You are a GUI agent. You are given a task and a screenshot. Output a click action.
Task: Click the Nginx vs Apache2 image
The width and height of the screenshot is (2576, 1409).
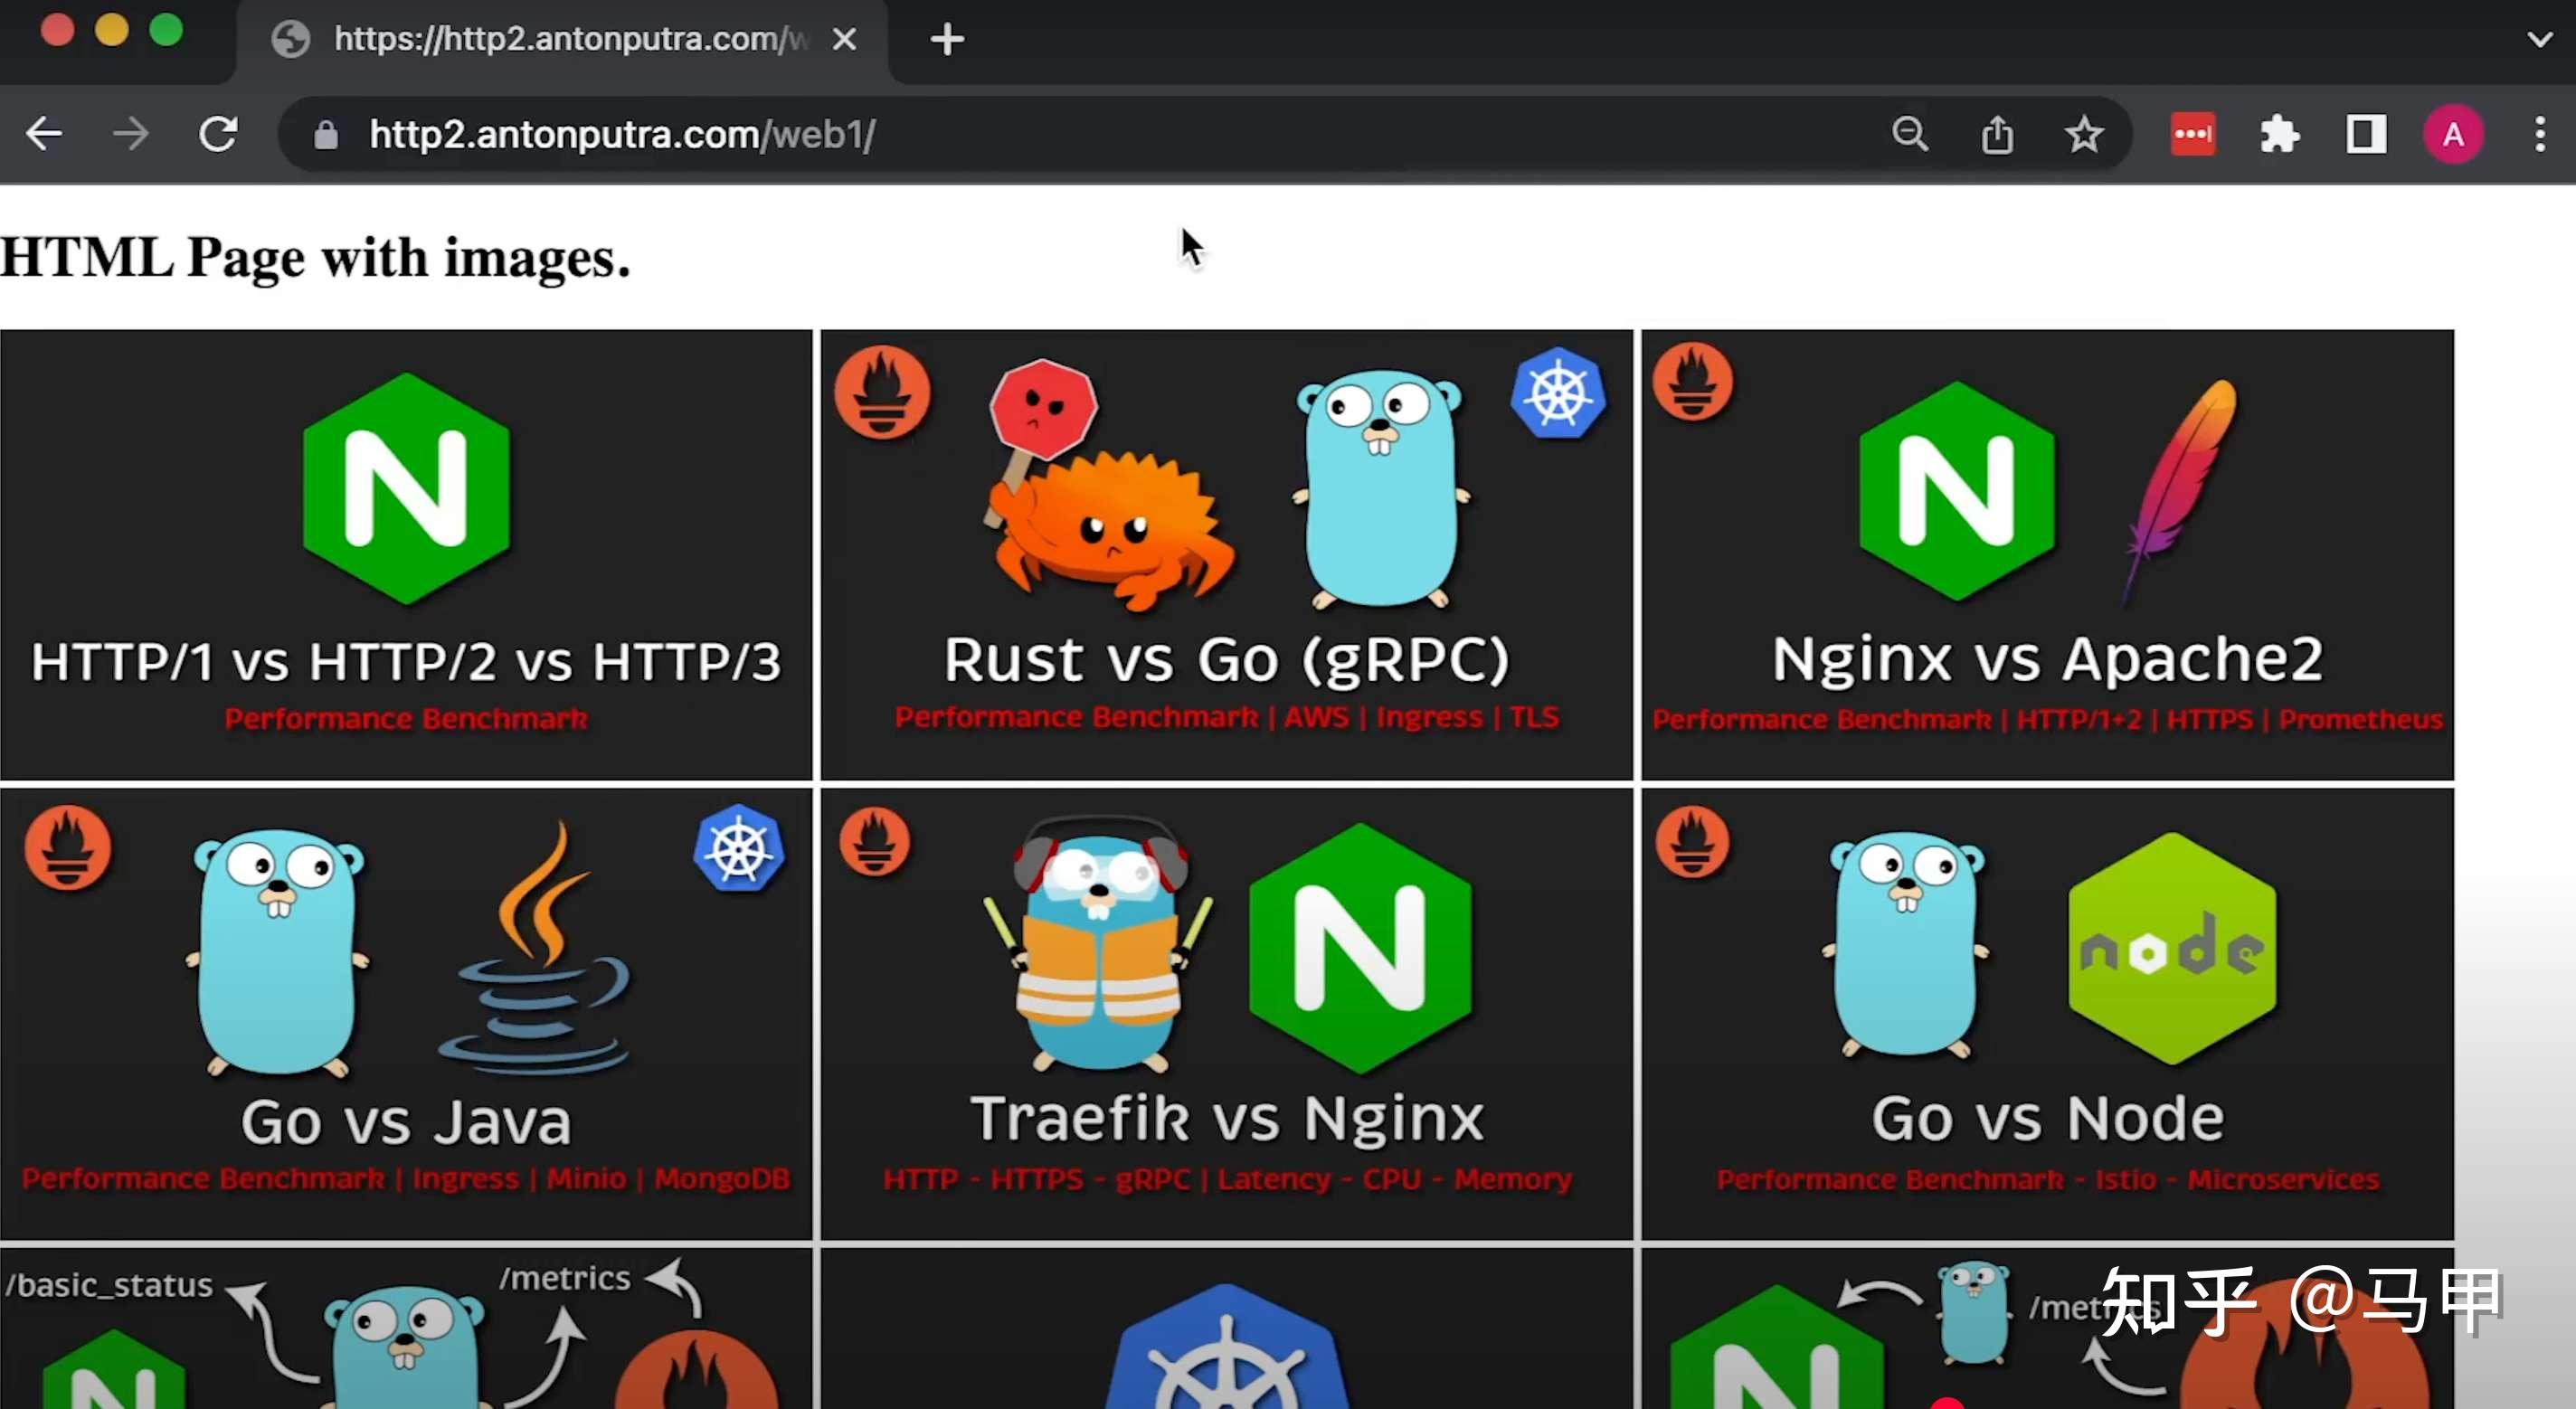point(2047,554)
